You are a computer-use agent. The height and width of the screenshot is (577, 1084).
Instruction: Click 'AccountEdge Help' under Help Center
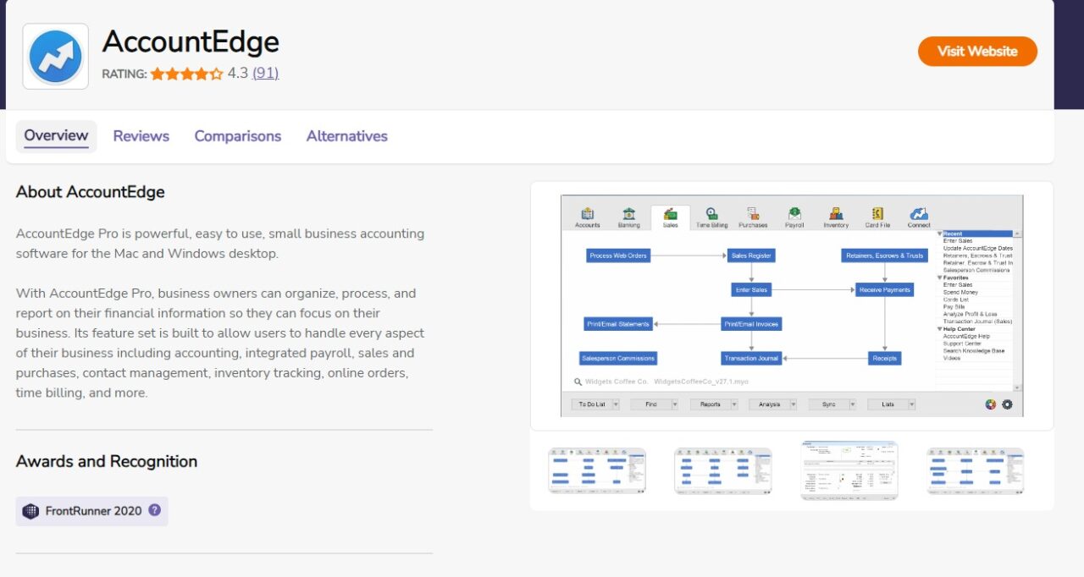pyautogui.click(x=966, y=337)
